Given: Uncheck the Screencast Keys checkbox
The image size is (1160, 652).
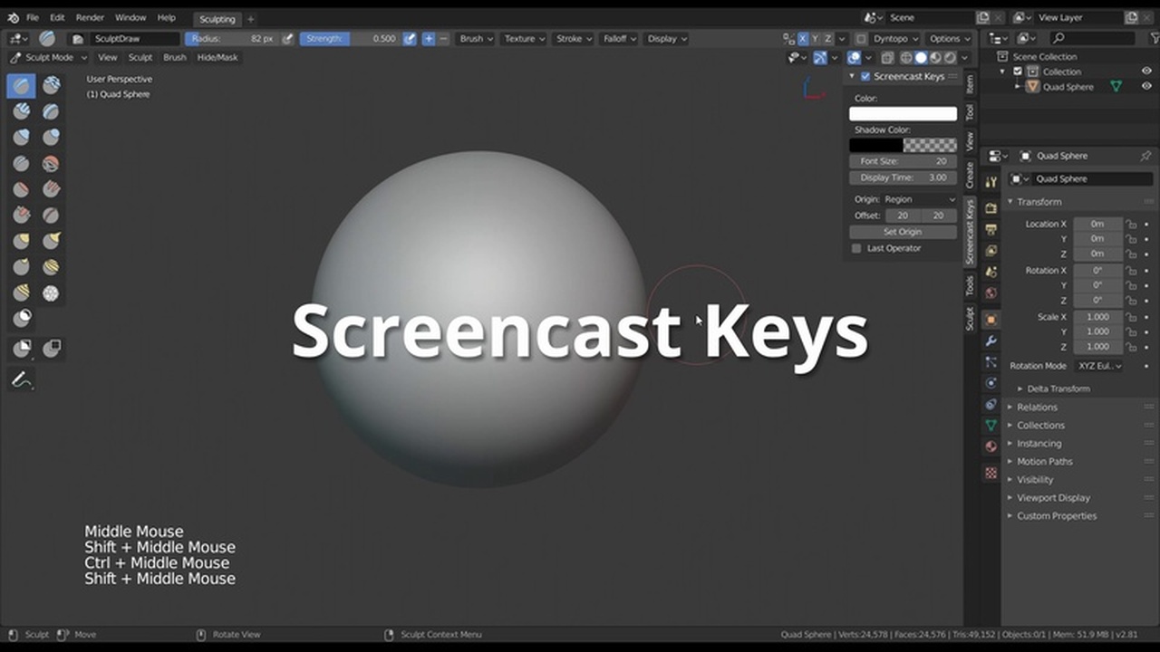Looking at the screenshot, I should click(x=865, y=77).
